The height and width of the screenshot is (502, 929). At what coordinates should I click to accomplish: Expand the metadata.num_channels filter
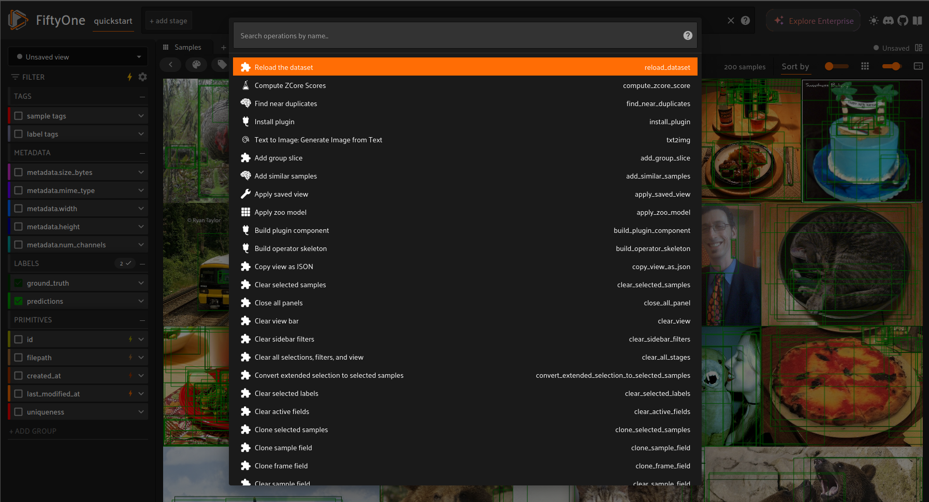pos(141,244)
